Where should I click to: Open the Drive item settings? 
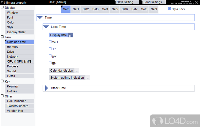pyautogui.click(x=19, y=52)
